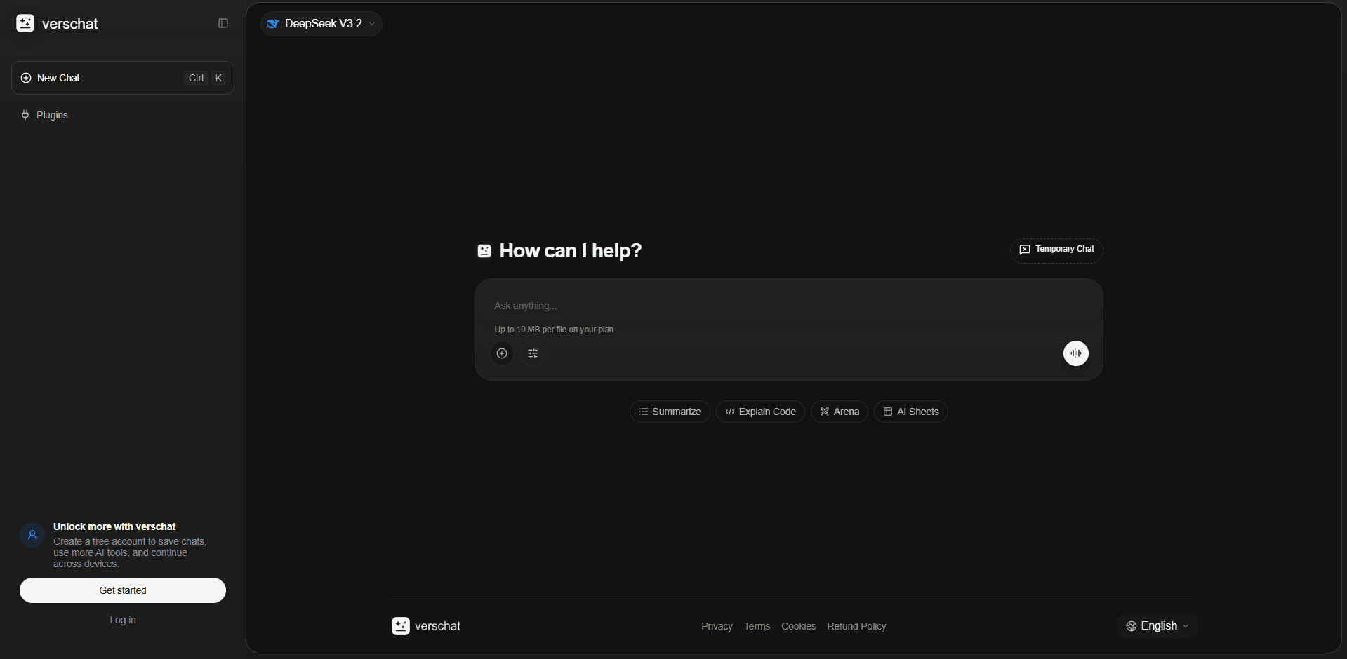The height and width of the screenshot is (659, 1347).
Task: Click the Get started button
Action: pyautogui.click(x=123, y=590)
